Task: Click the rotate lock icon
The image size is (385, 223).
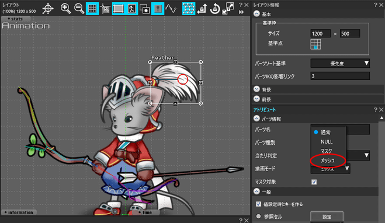Action: click(x=215, y=9)
